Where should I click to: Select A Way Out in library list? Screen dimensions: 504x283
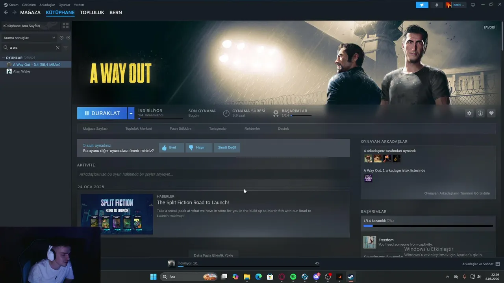(x=36, y=64)
